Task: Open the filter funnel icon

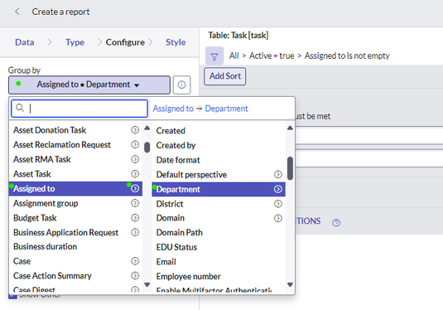Action: 214,56
